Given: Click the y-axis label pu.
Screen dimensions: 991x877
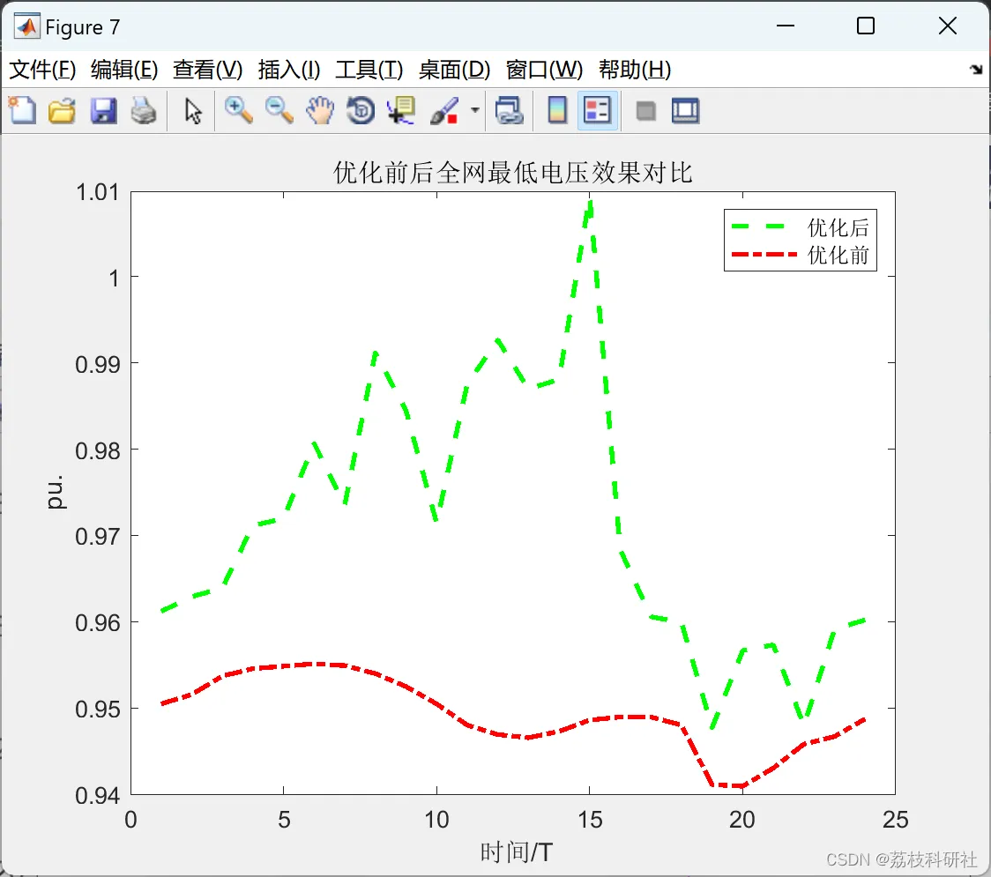Looking at the screenshot, I should (56, 492).
